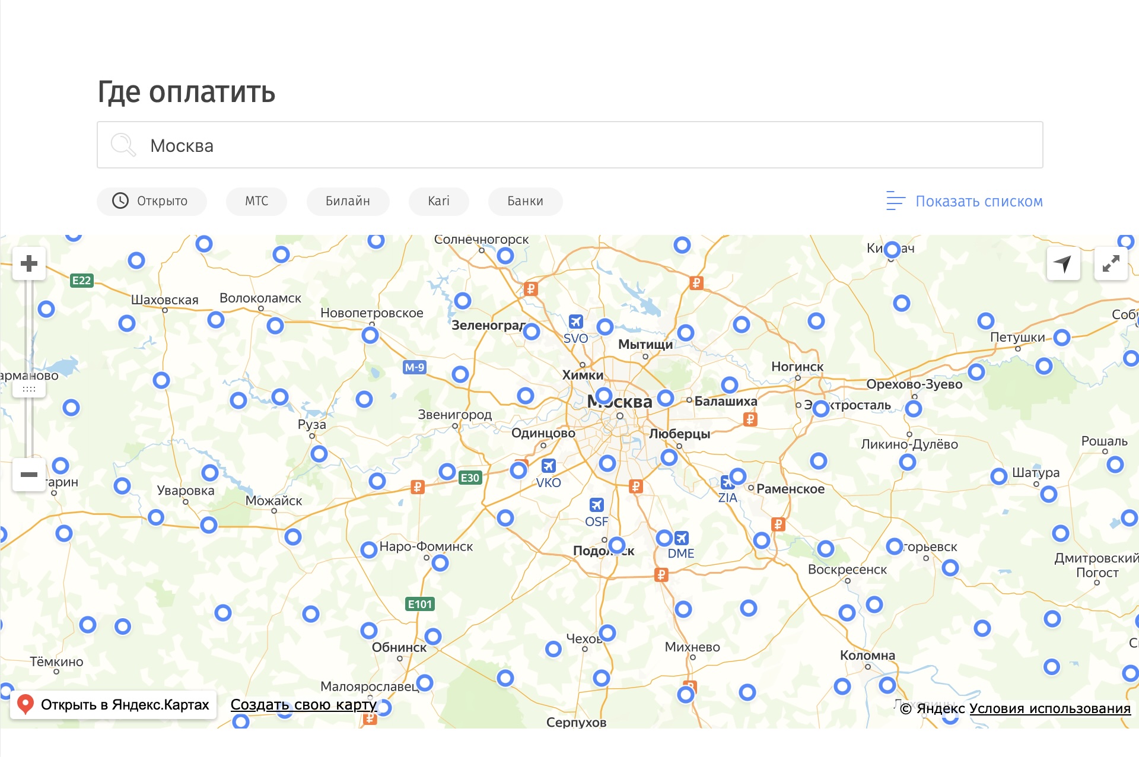The height and width of the screenshot is (757, 1139).
Task: Focus the Москва search field
Action: click(569, 145)
